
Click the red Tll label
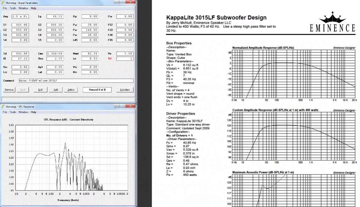point(110,59)
